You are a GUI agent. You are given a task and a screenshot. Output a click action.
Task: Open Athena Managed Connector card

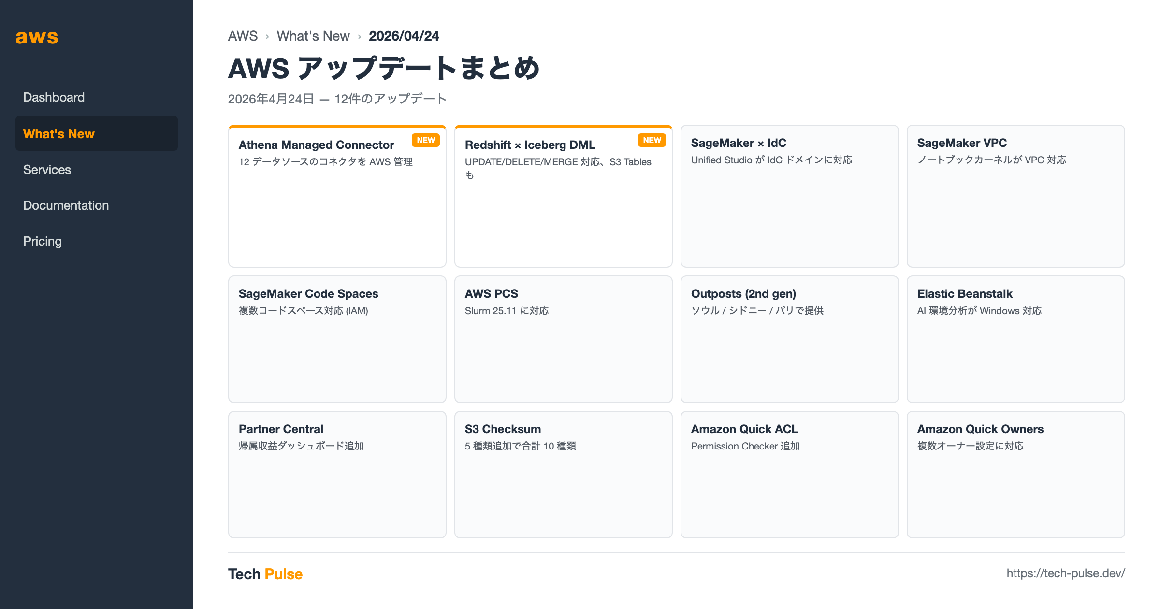(x=337, y=196)
